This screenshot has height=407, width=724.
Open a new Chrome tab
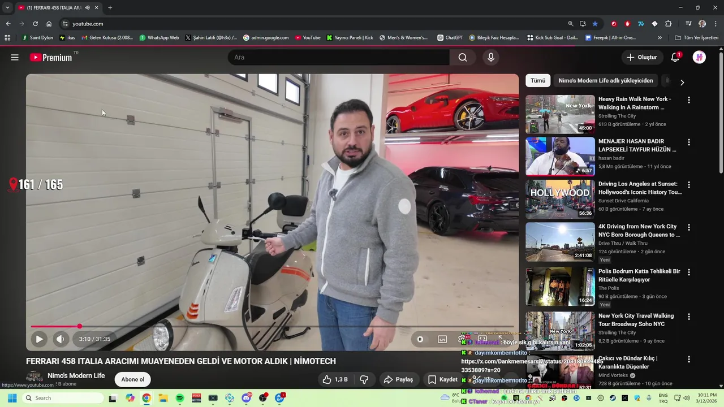(x=110, y=7)
